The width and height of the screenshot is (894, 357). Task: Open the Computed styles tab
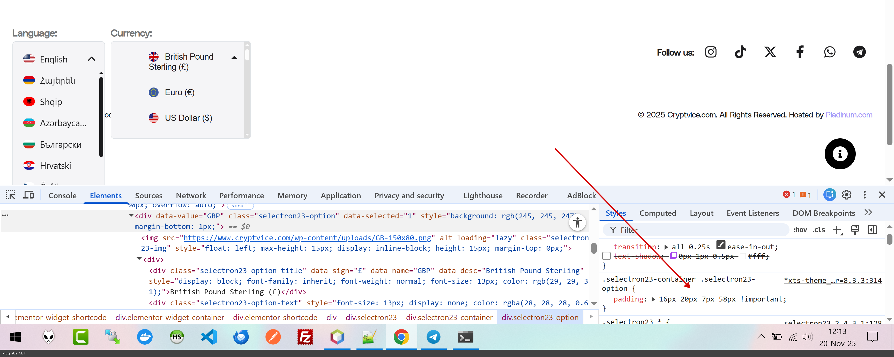(x=657, y=213)
